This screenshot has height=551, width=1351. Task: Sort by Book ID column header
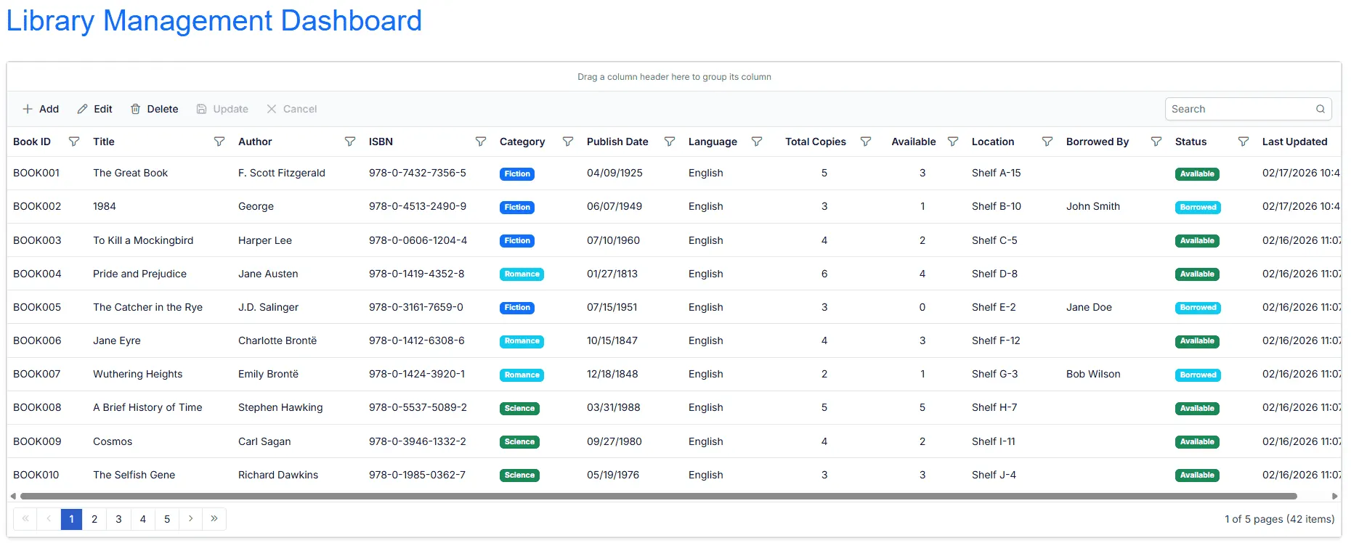tap(32, 142)
